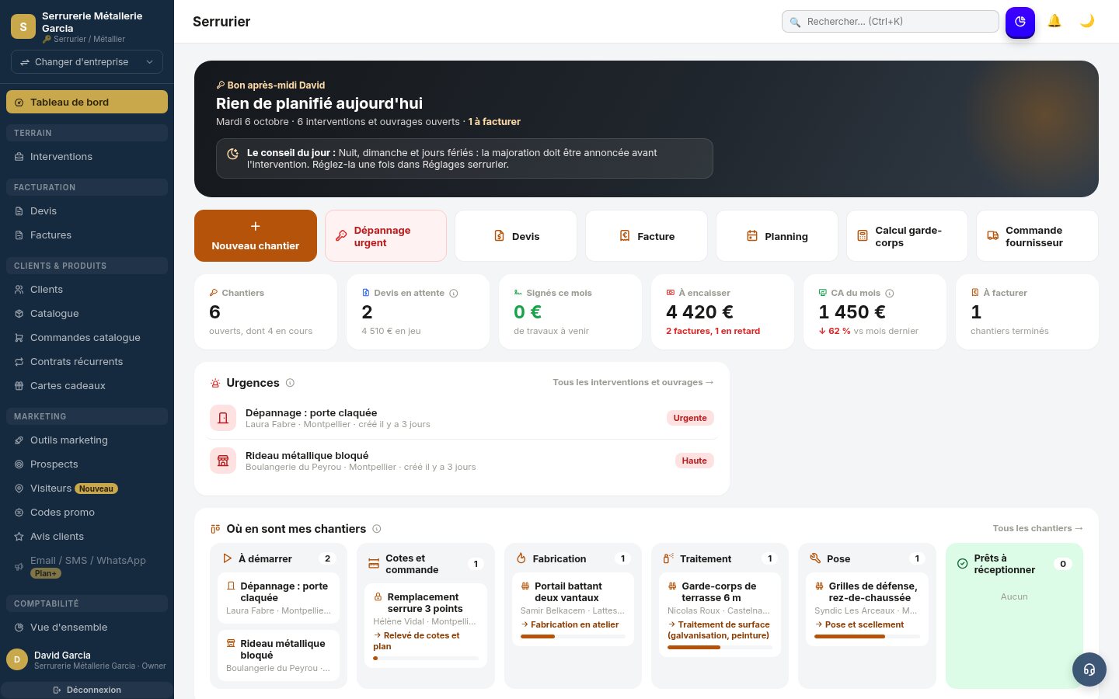The width and height of the screenshot is (1119, 699).
Task: Collapse the COMPTABILITÉ section header
Action: point(87,603)
